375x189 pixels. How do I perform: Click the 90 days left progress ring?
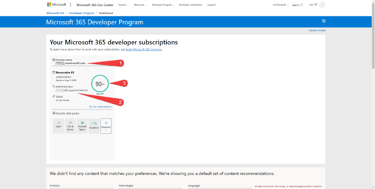point(100,84)
